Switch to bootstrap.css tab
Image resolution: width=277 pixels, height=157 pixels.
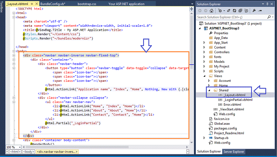[x=87, y=4]
